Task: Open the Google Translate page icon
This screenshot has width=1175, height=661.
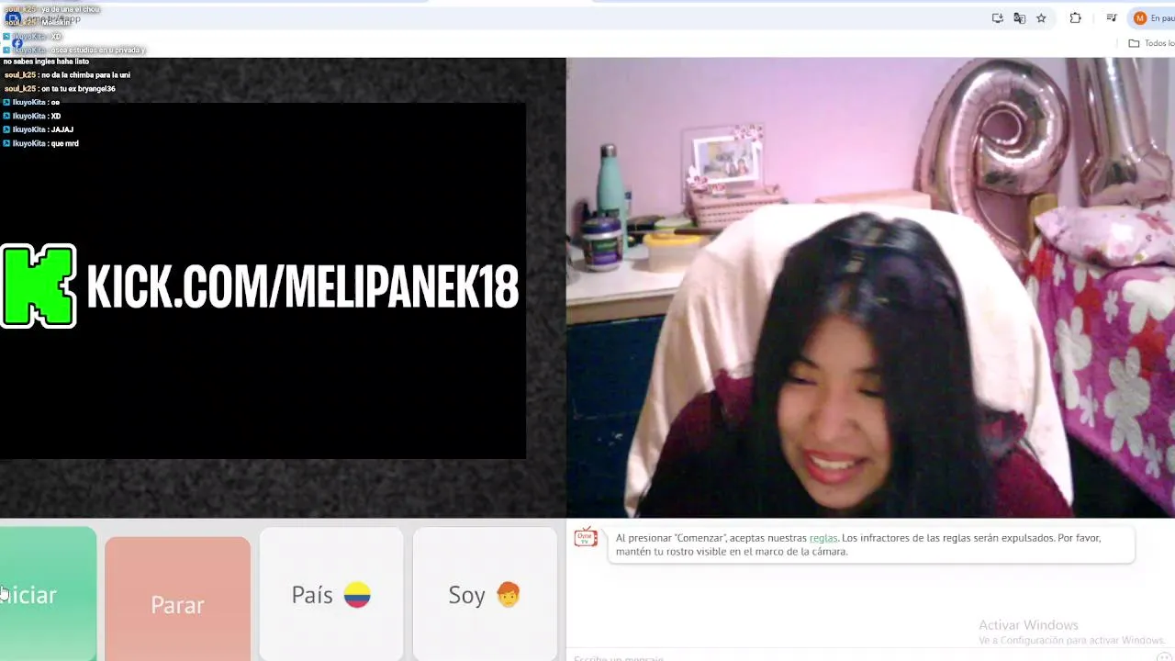Action: point(1019,17)
